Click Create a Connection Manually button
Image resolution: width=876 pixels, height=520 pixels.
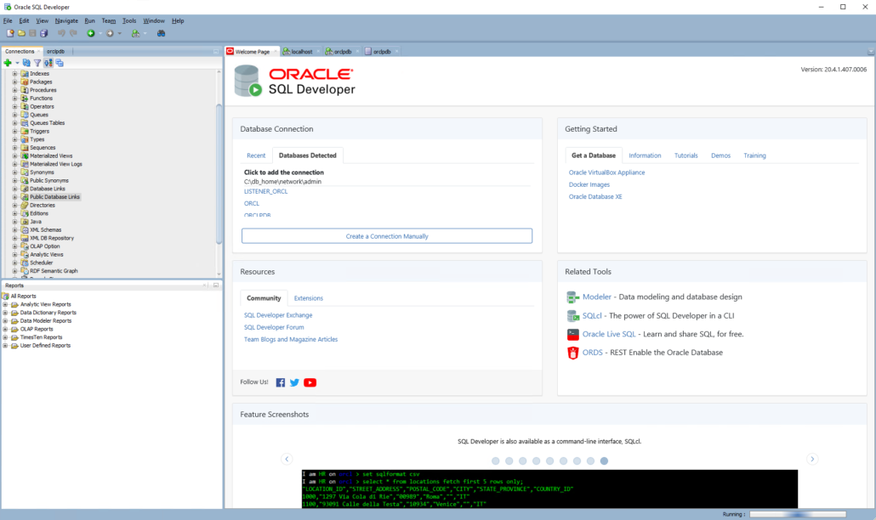point(387,235)
